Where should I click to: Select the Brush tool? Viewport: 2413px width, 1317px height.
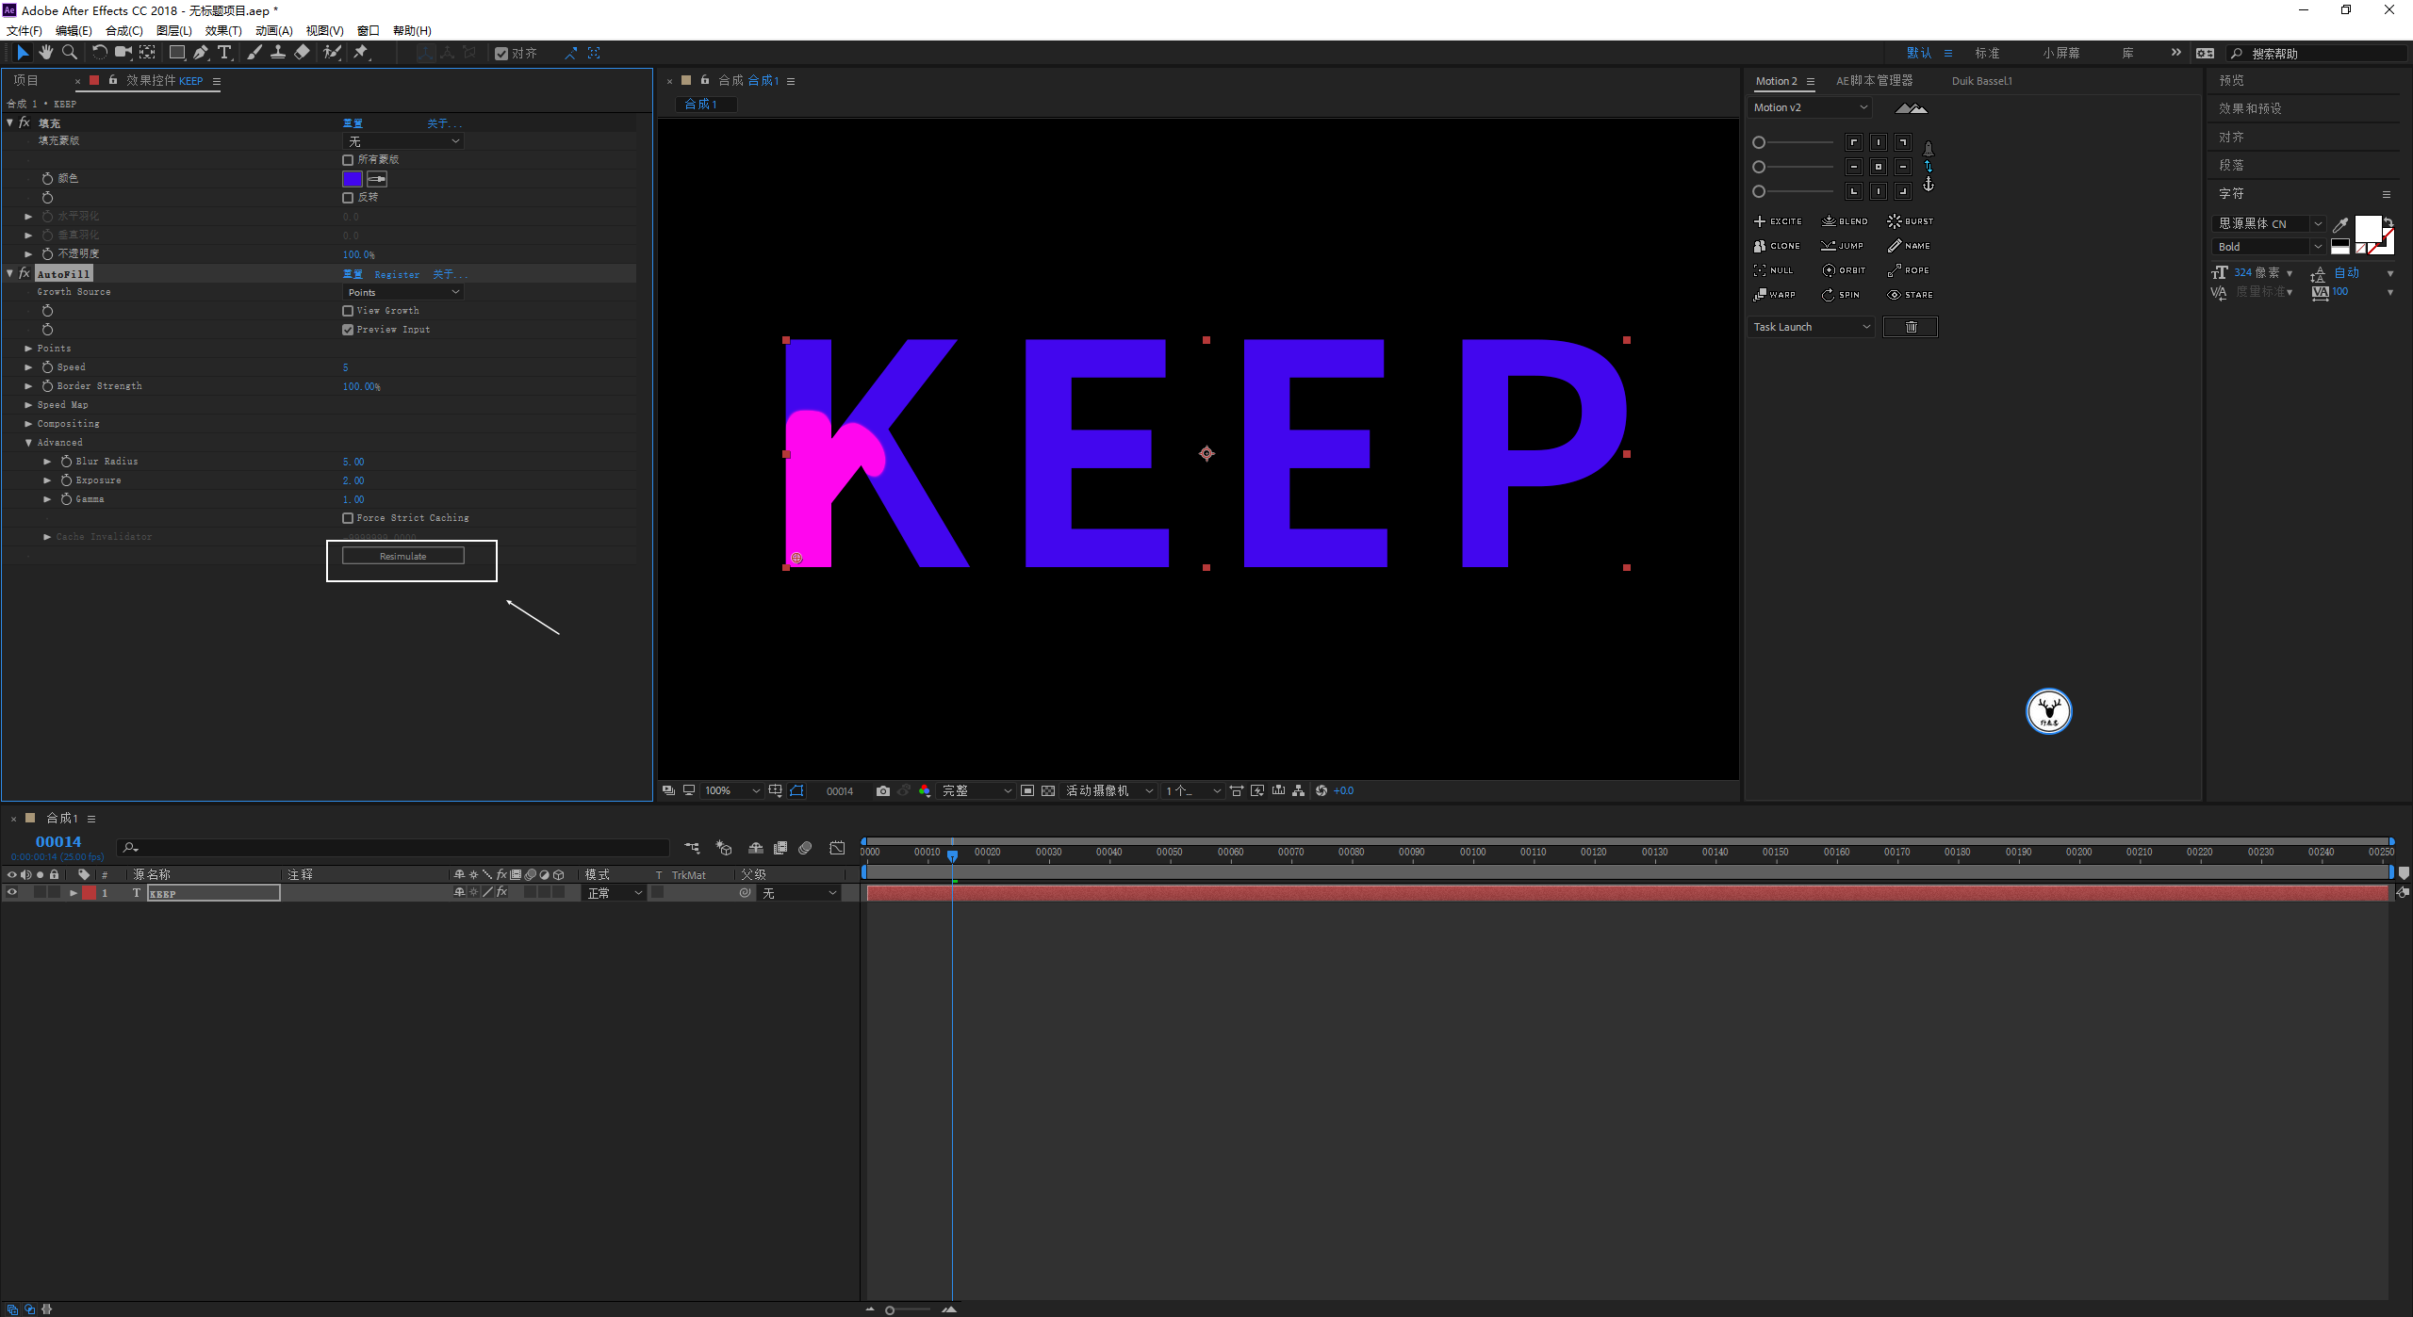click(x=254, y=53)
